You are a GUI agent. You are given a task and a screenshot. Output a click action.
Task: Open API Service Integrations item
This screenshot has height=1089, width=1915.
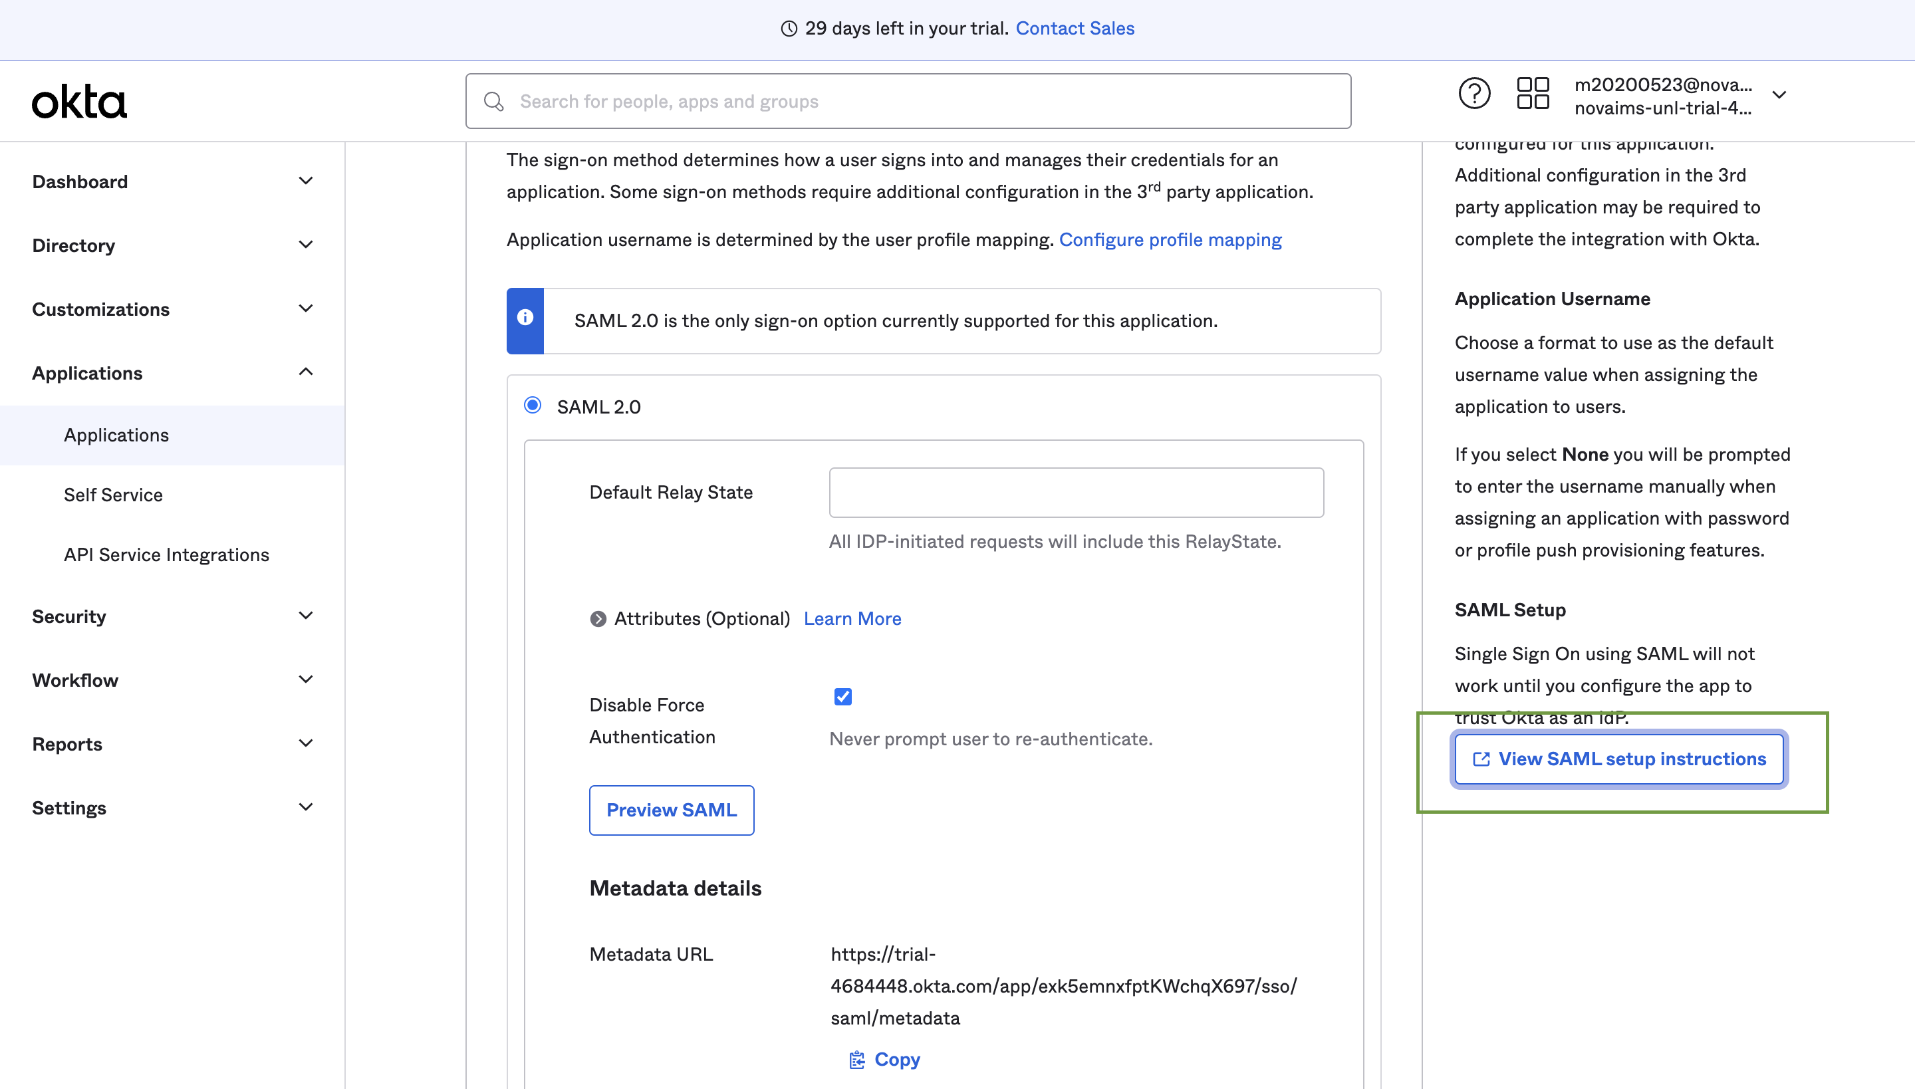166,554
